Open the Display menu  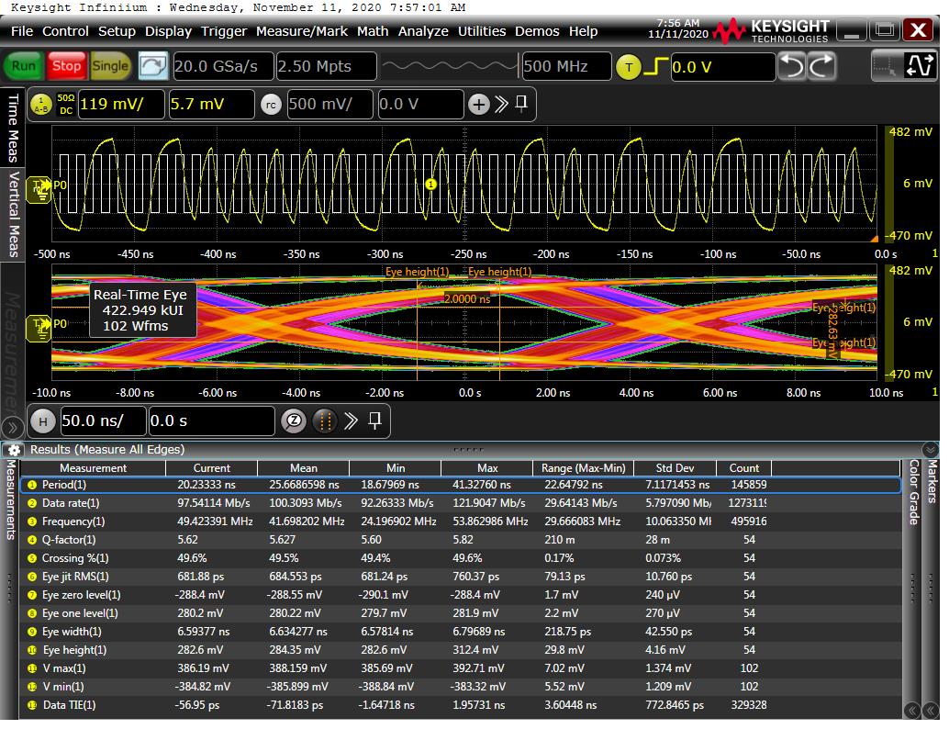168,31
